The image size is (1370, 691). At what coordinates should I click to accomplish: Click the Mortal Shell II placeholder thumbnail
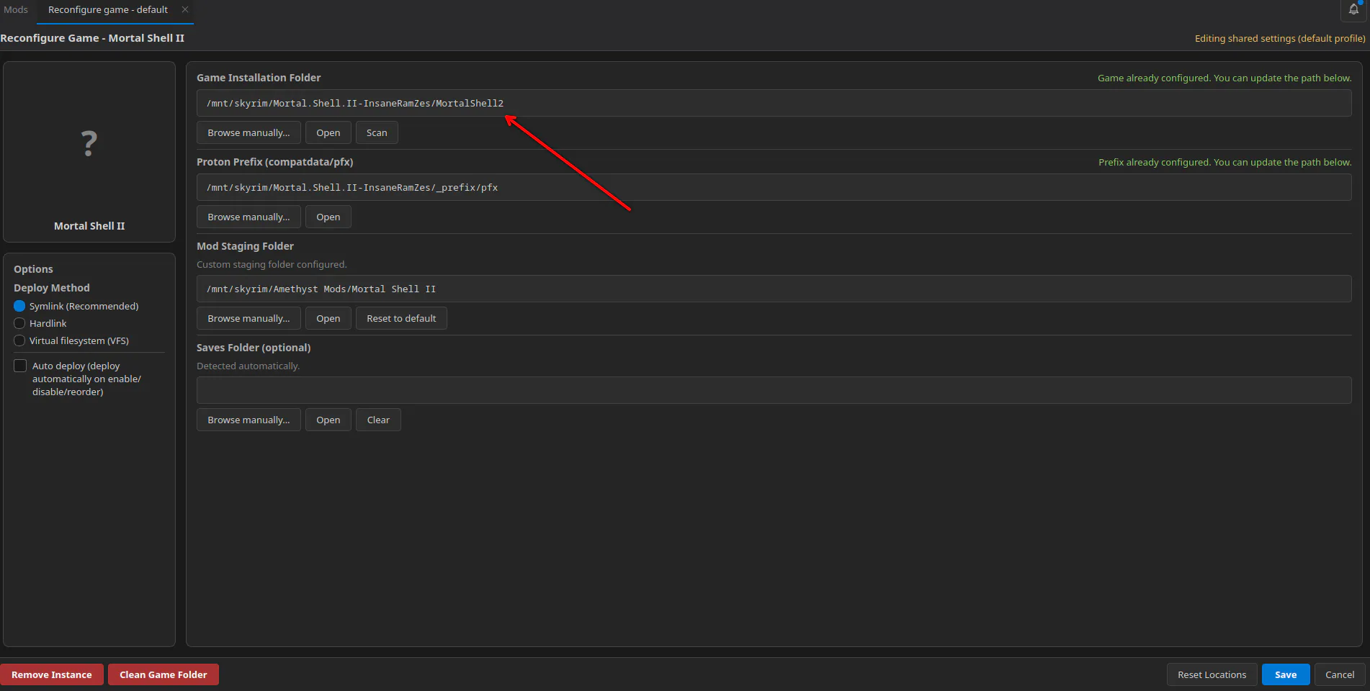pos(89,144)
